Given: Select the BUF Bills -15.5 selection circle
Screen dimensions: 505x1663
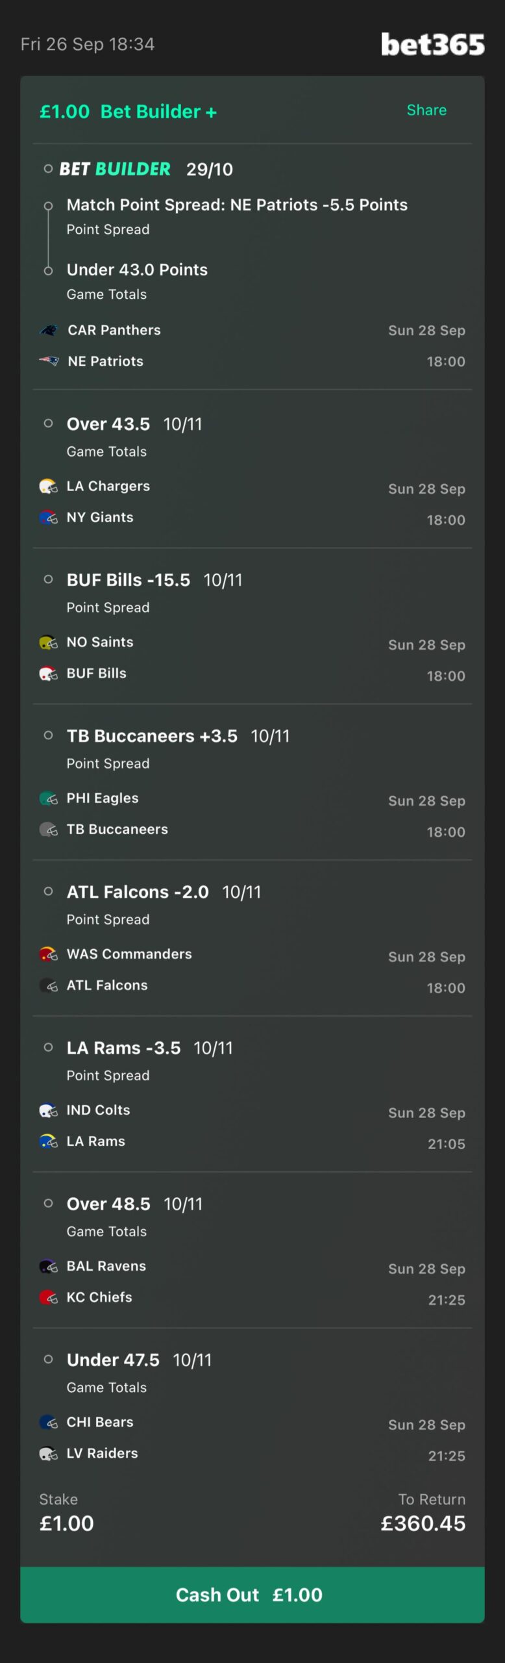Looking at the screenshot, I should [x=48, y=579].
